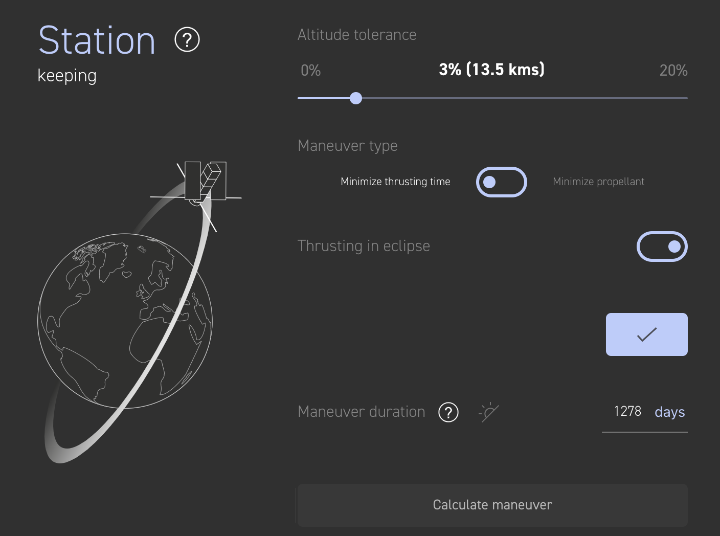Click the satellite illustration above Earth
720x536 pixels.
coord(205,183)
